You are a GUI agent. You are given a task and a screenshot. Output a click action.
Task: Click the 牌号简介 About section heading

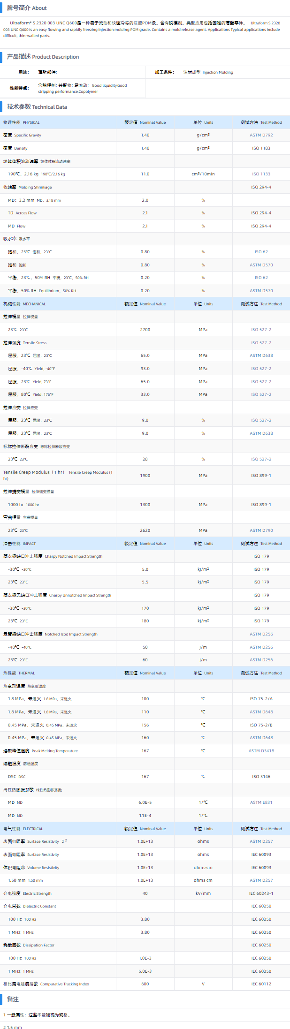[27, 8]
